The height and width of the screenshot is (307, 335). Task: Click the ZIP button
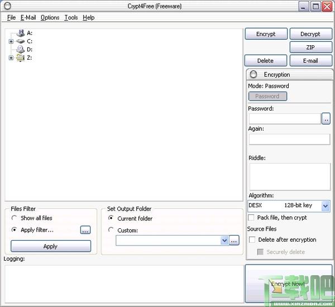(310, 47)
